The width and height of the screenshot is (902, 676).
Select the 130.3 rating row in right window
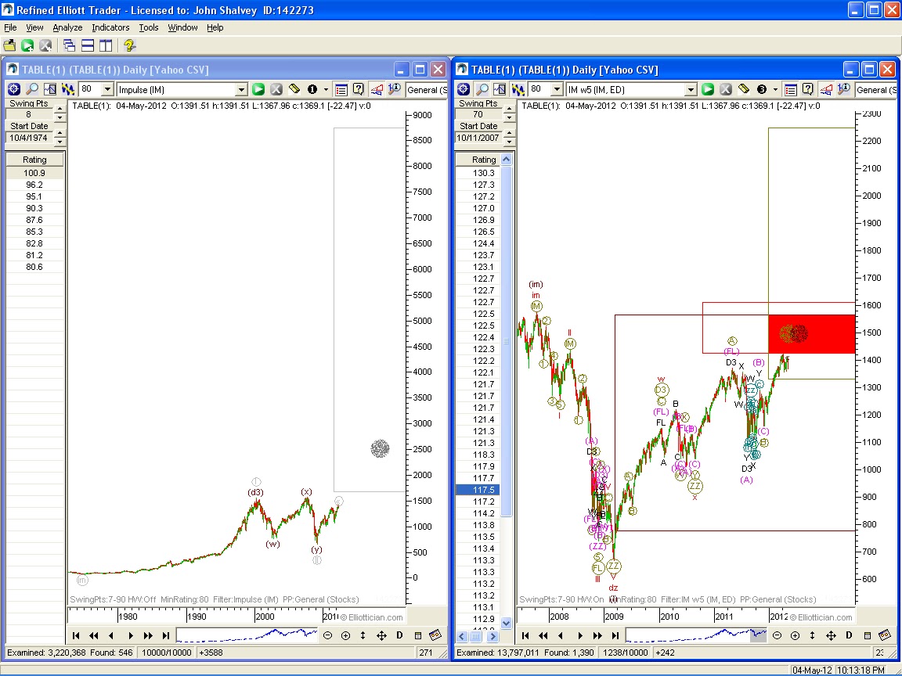tap(478, 172)
